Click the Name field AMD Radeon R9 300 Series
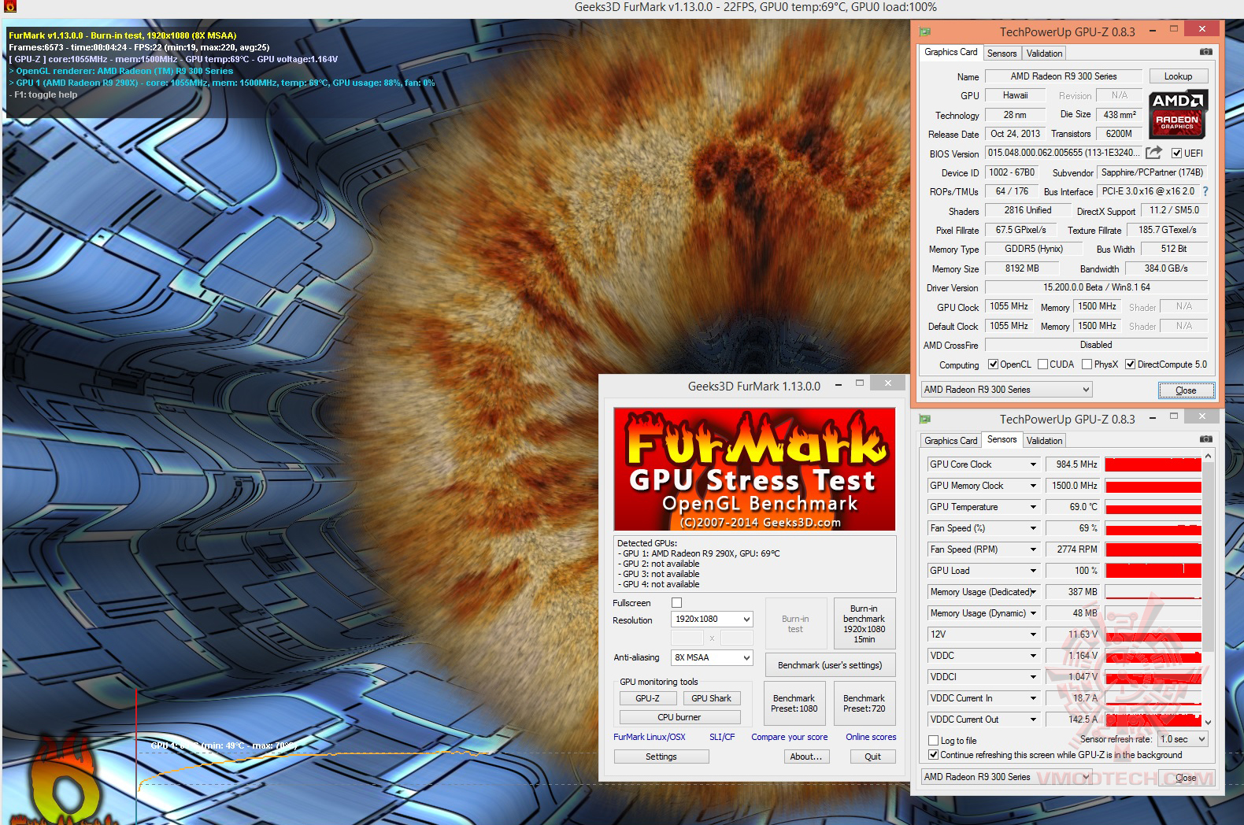1244x825 pixels. click(x=1063, y=76)
